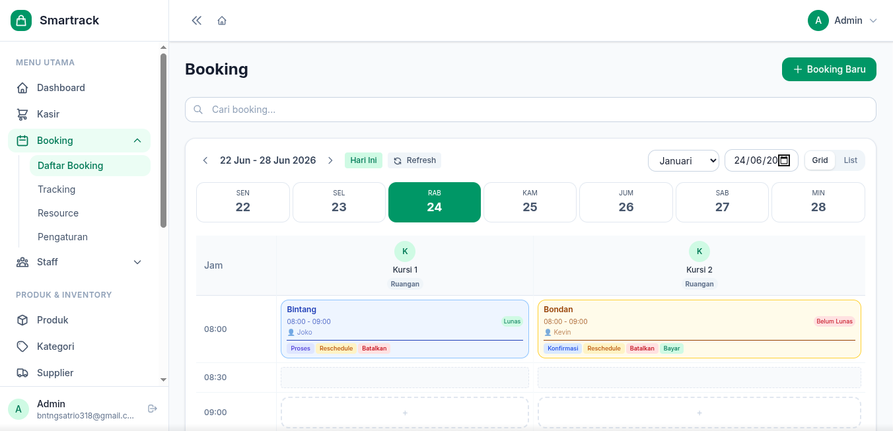Image resolution: width=893 pixels, height=431 pixels.
Task: Click the Admin avatar in sidebar footer
Action: coord(18,409)
